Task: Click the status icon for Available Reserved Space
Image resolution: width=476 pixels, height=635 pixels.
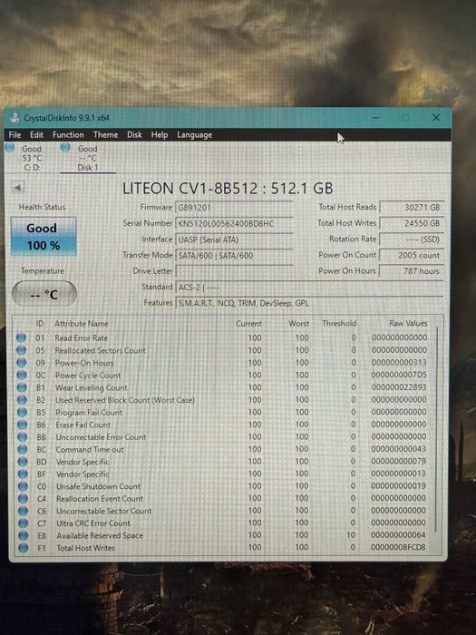Action: (24, 535)
